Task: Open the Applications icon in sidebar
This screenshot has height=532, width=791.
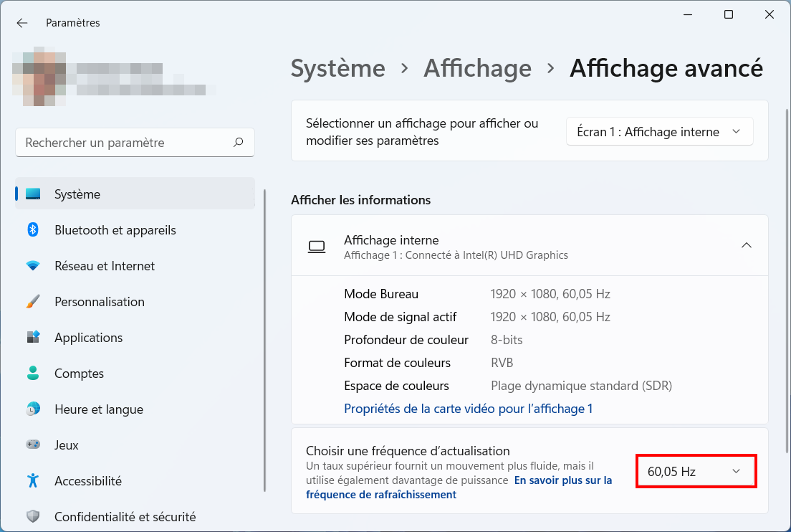Action: click(33, 337)
